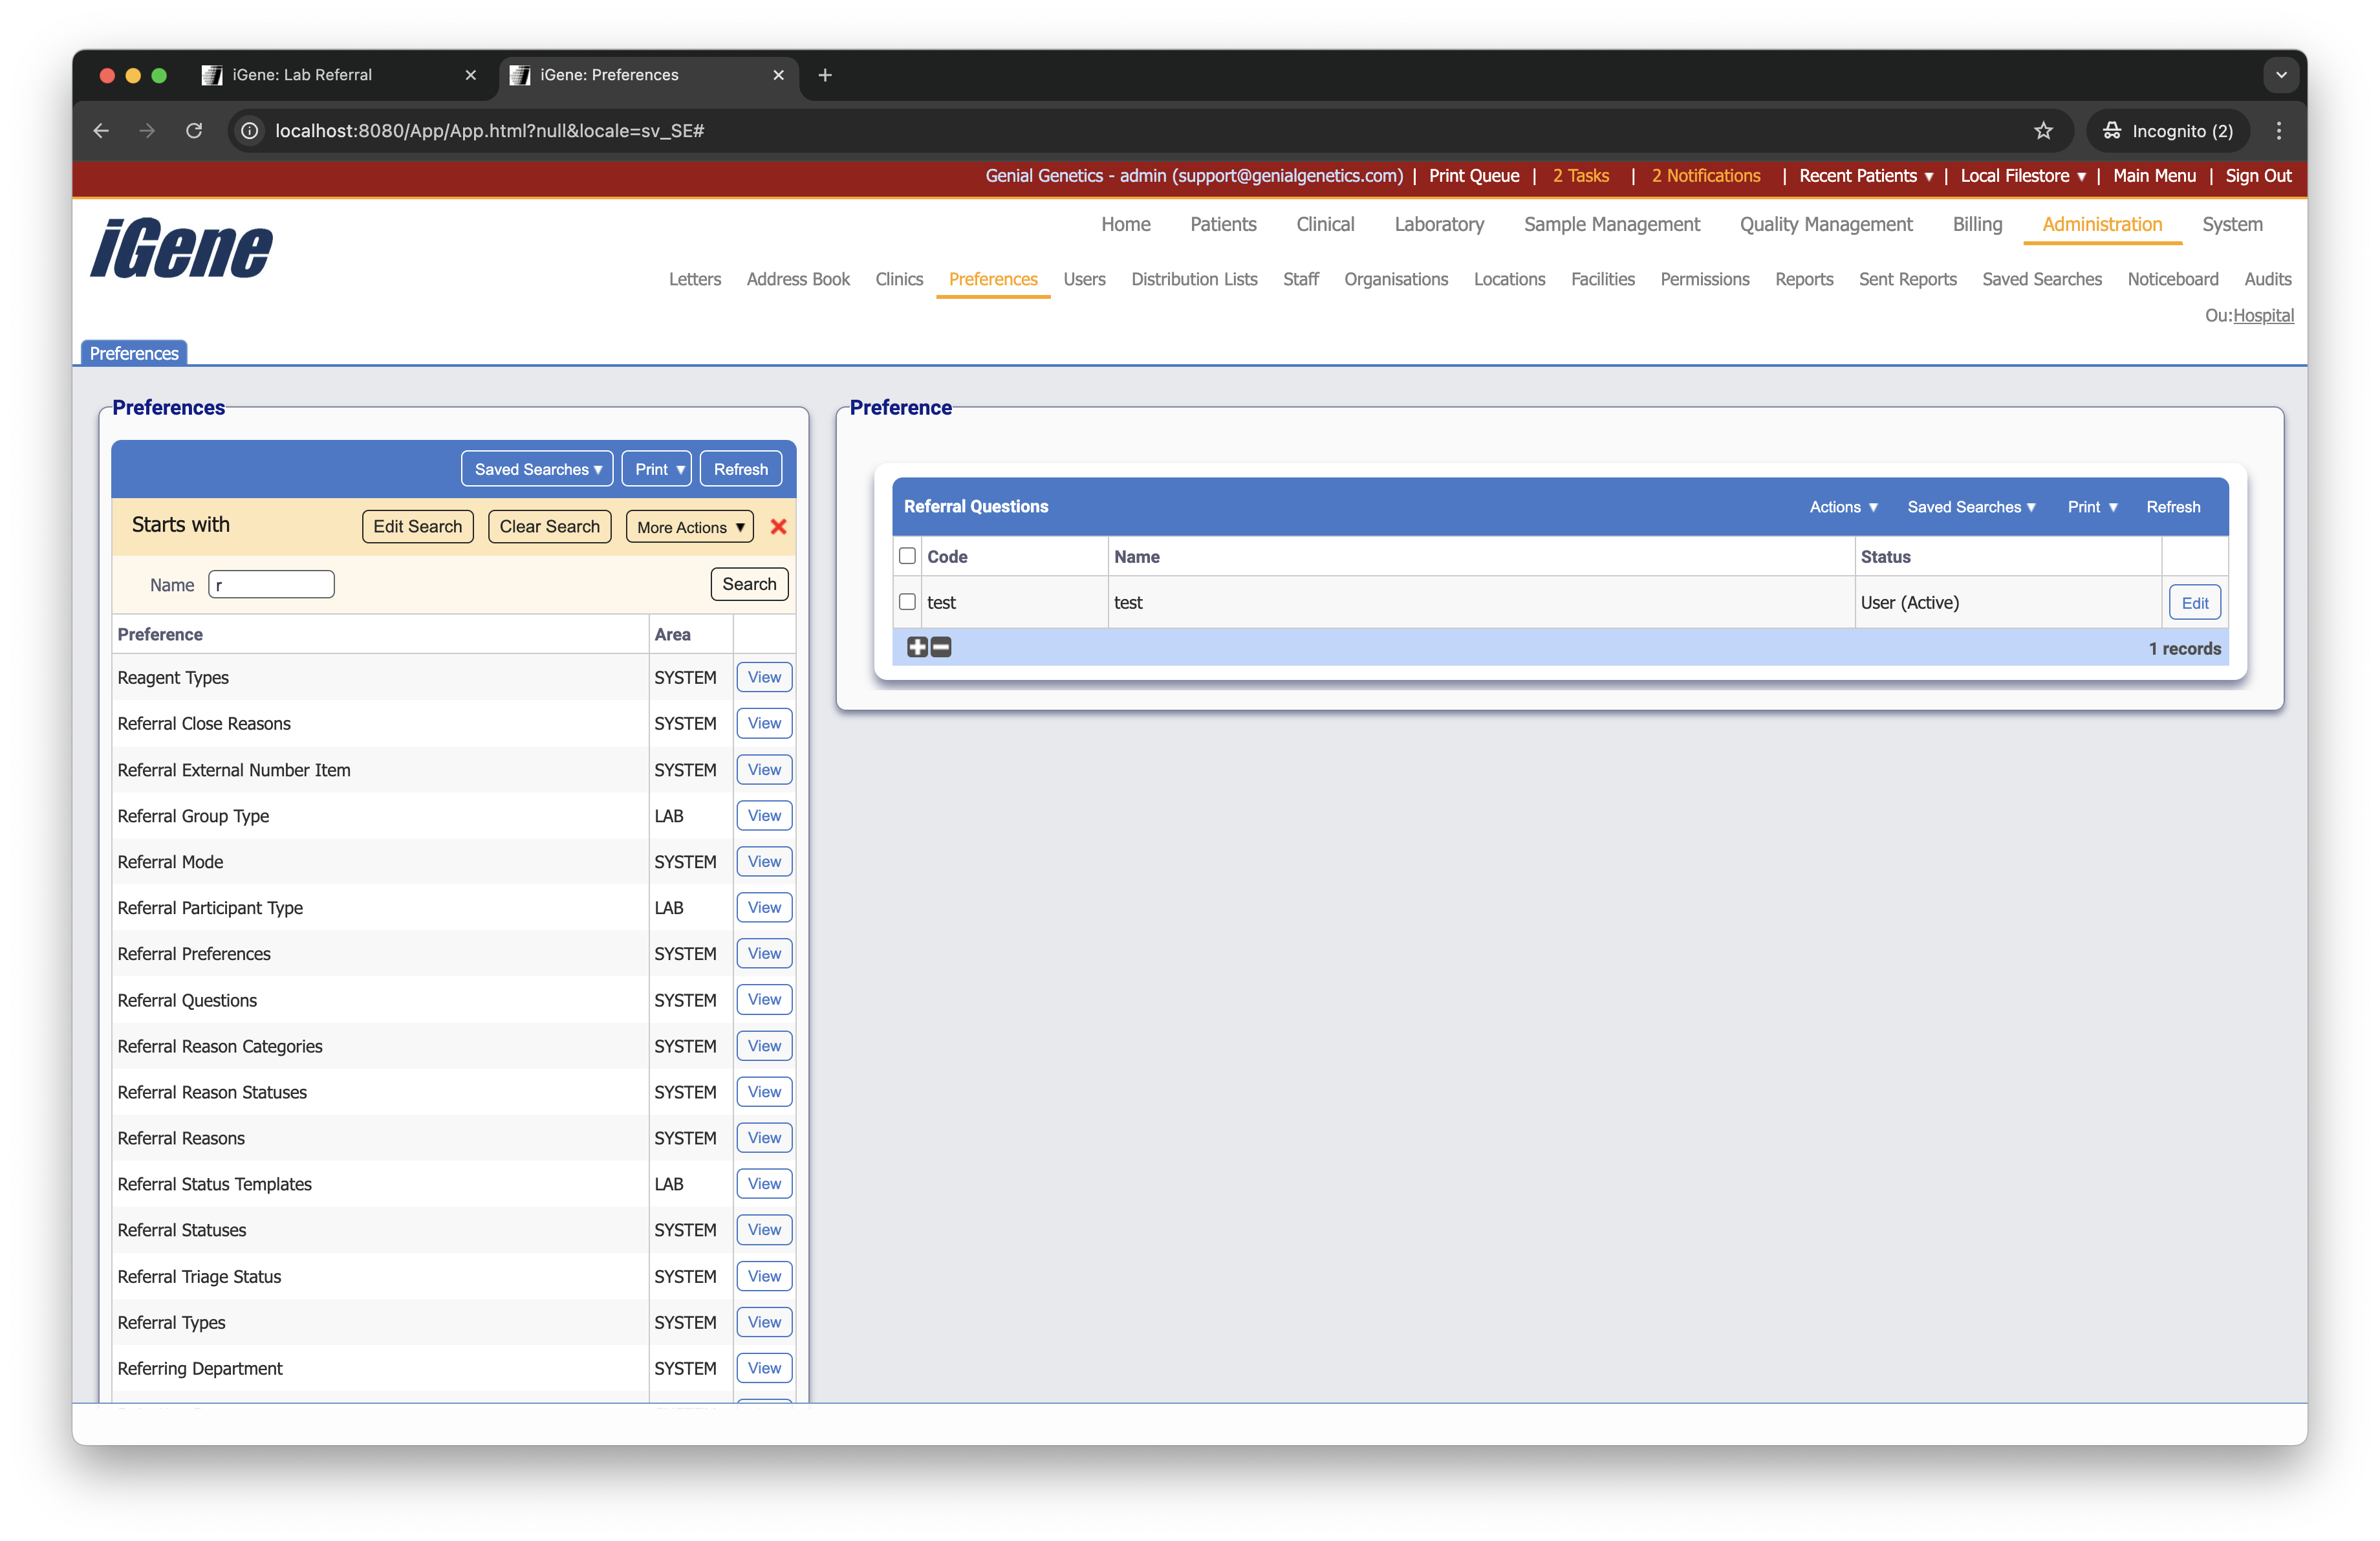Click the remove record minus icon

[x=941, y=647]
